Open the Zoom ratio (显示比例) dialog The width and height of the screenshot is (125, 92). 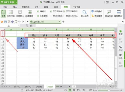pyautogui.click(x=84, y=14)
